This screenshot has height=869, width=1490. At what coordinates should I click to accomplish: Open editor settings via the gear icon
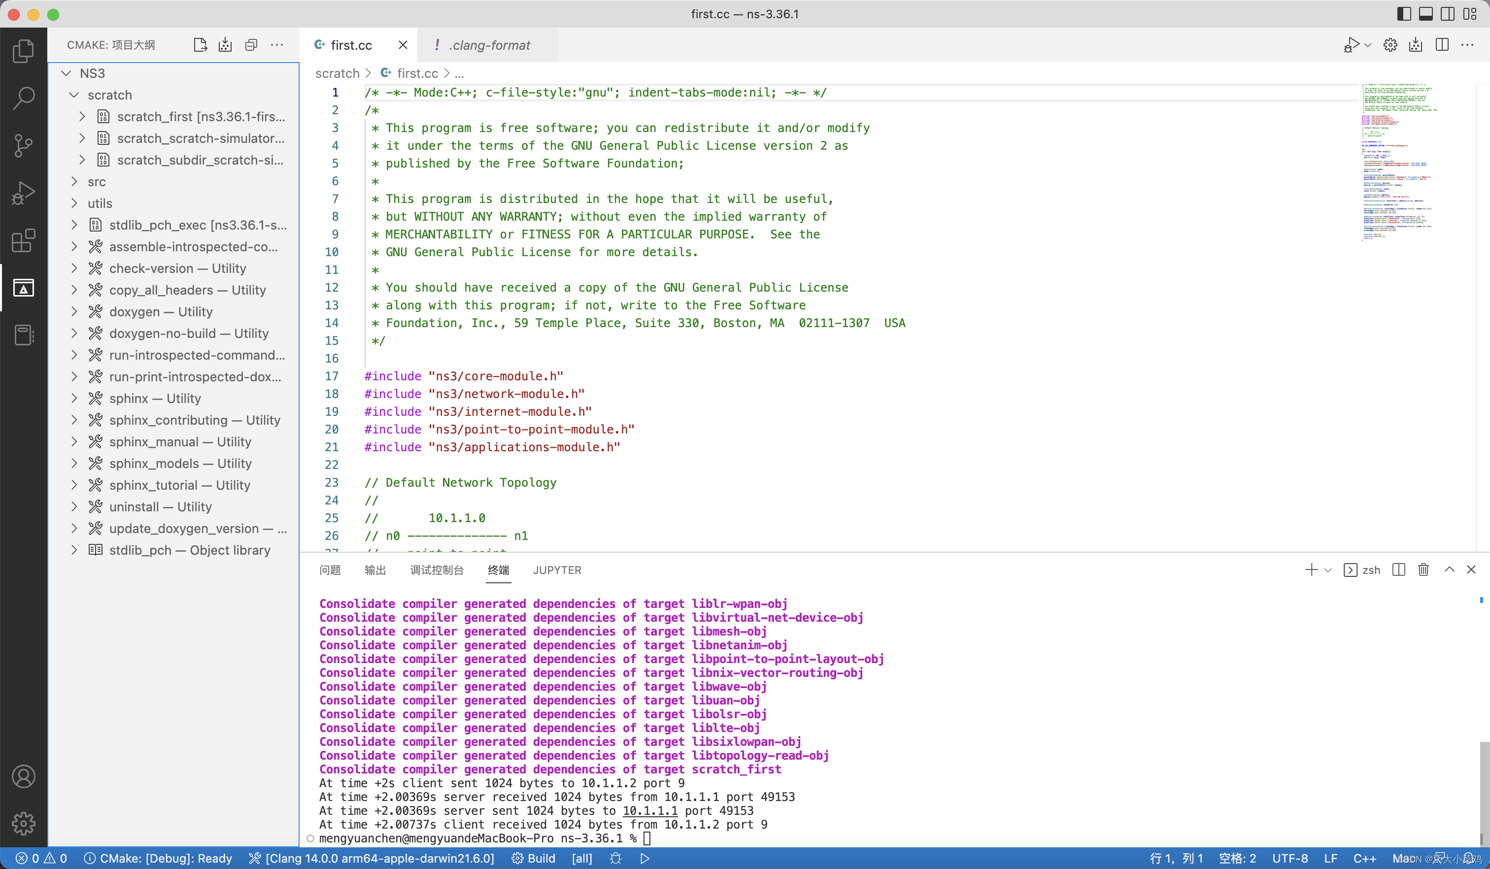[x=1390, y=45]
